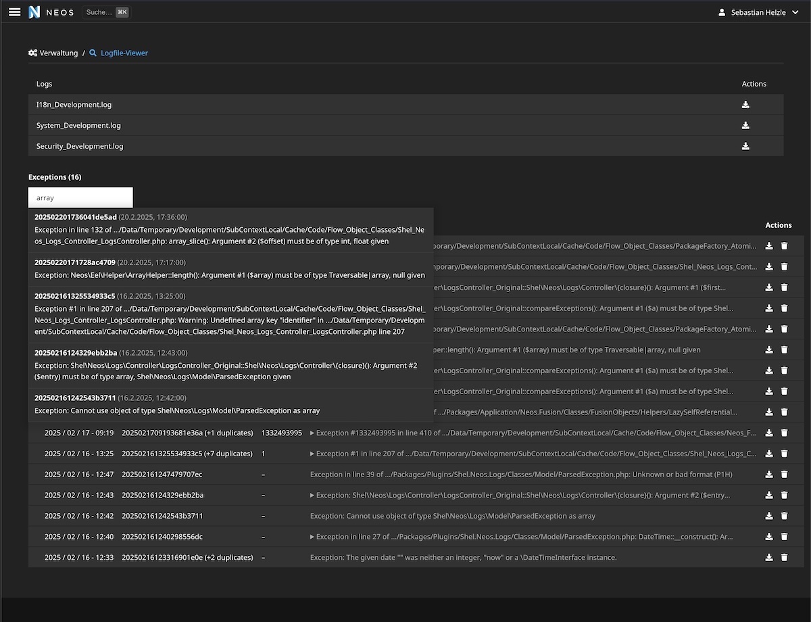811x622 pixels.
Task: Expand the exception #1 line 207 details
Action: pyautogui.click(x=312, y=454)
